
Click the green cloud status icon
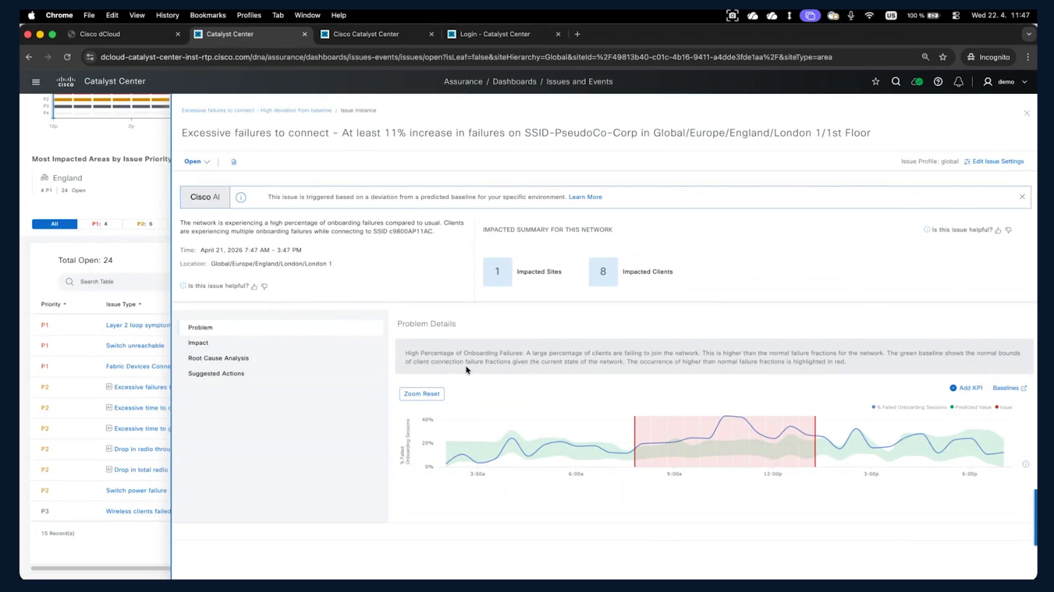coord(917,82)
